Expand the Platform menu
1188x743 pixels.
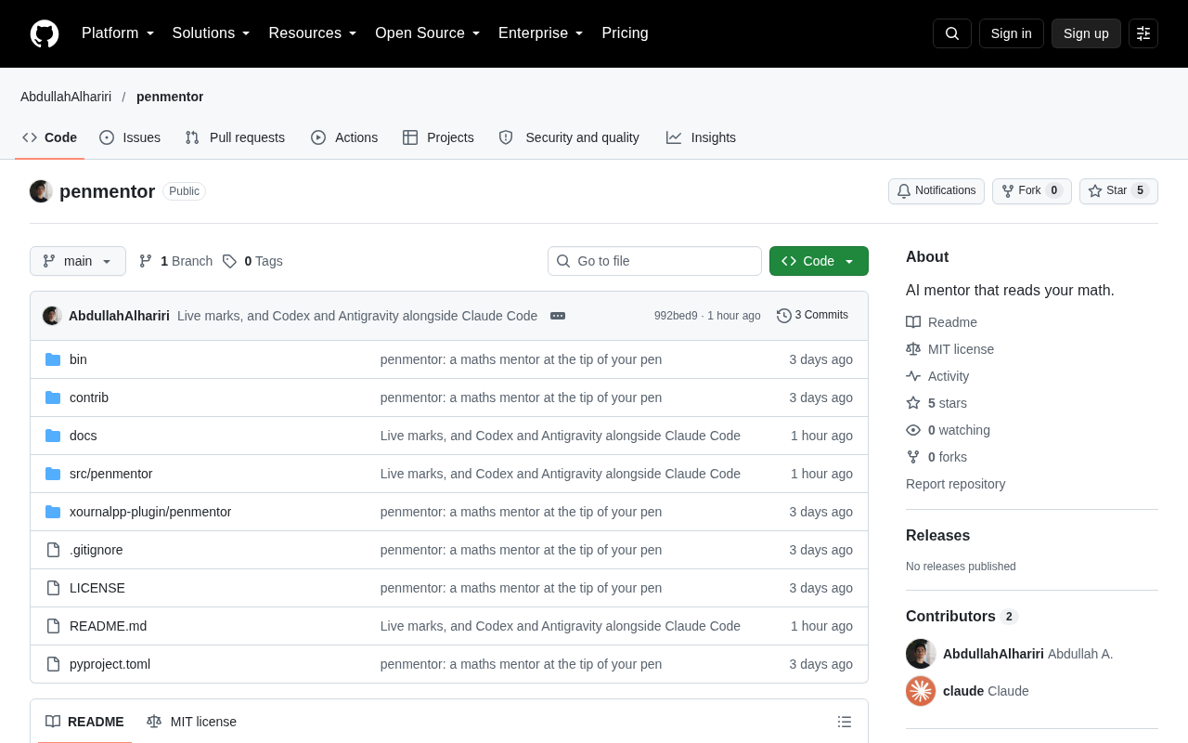click(118, 33)
